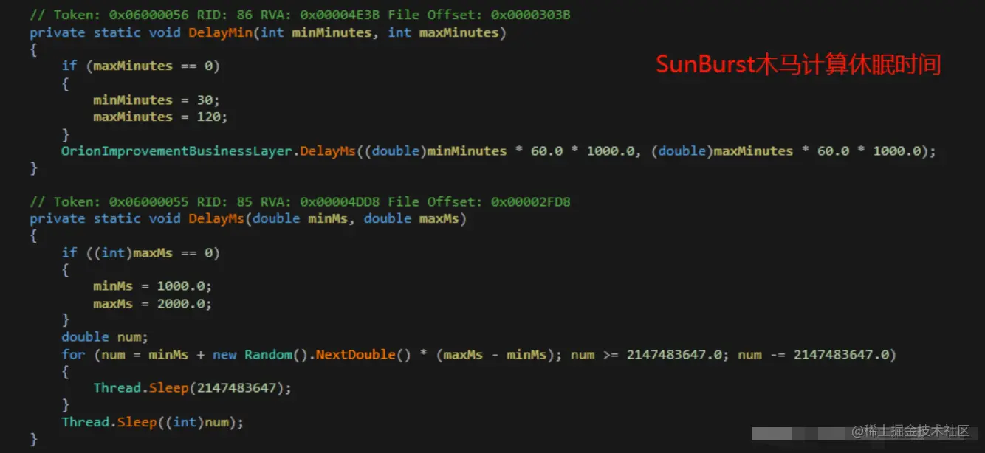Viewport: 985px width, 453px height.
Task: Click the "maxMinutes = 120;" assignment
Action: [x=160, y=117]
